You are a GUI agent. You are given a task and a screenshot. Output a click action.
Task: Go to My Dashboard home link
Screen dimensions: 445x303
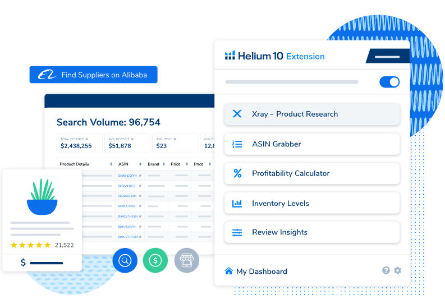coord(256,271)
